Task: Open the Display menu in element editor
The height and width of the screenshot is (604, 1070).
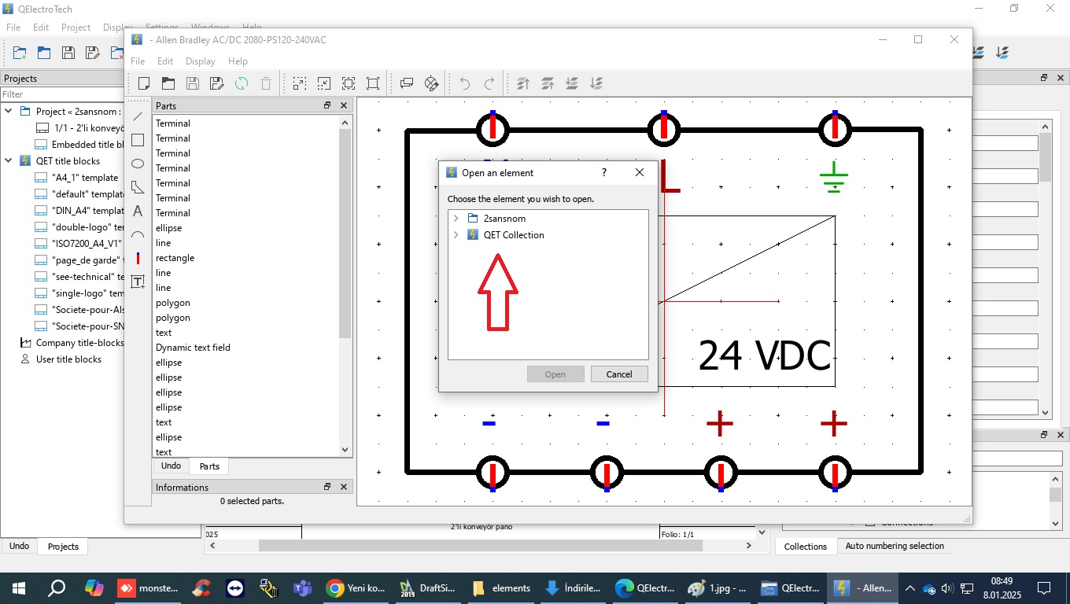Action: [x=200, y=61]
